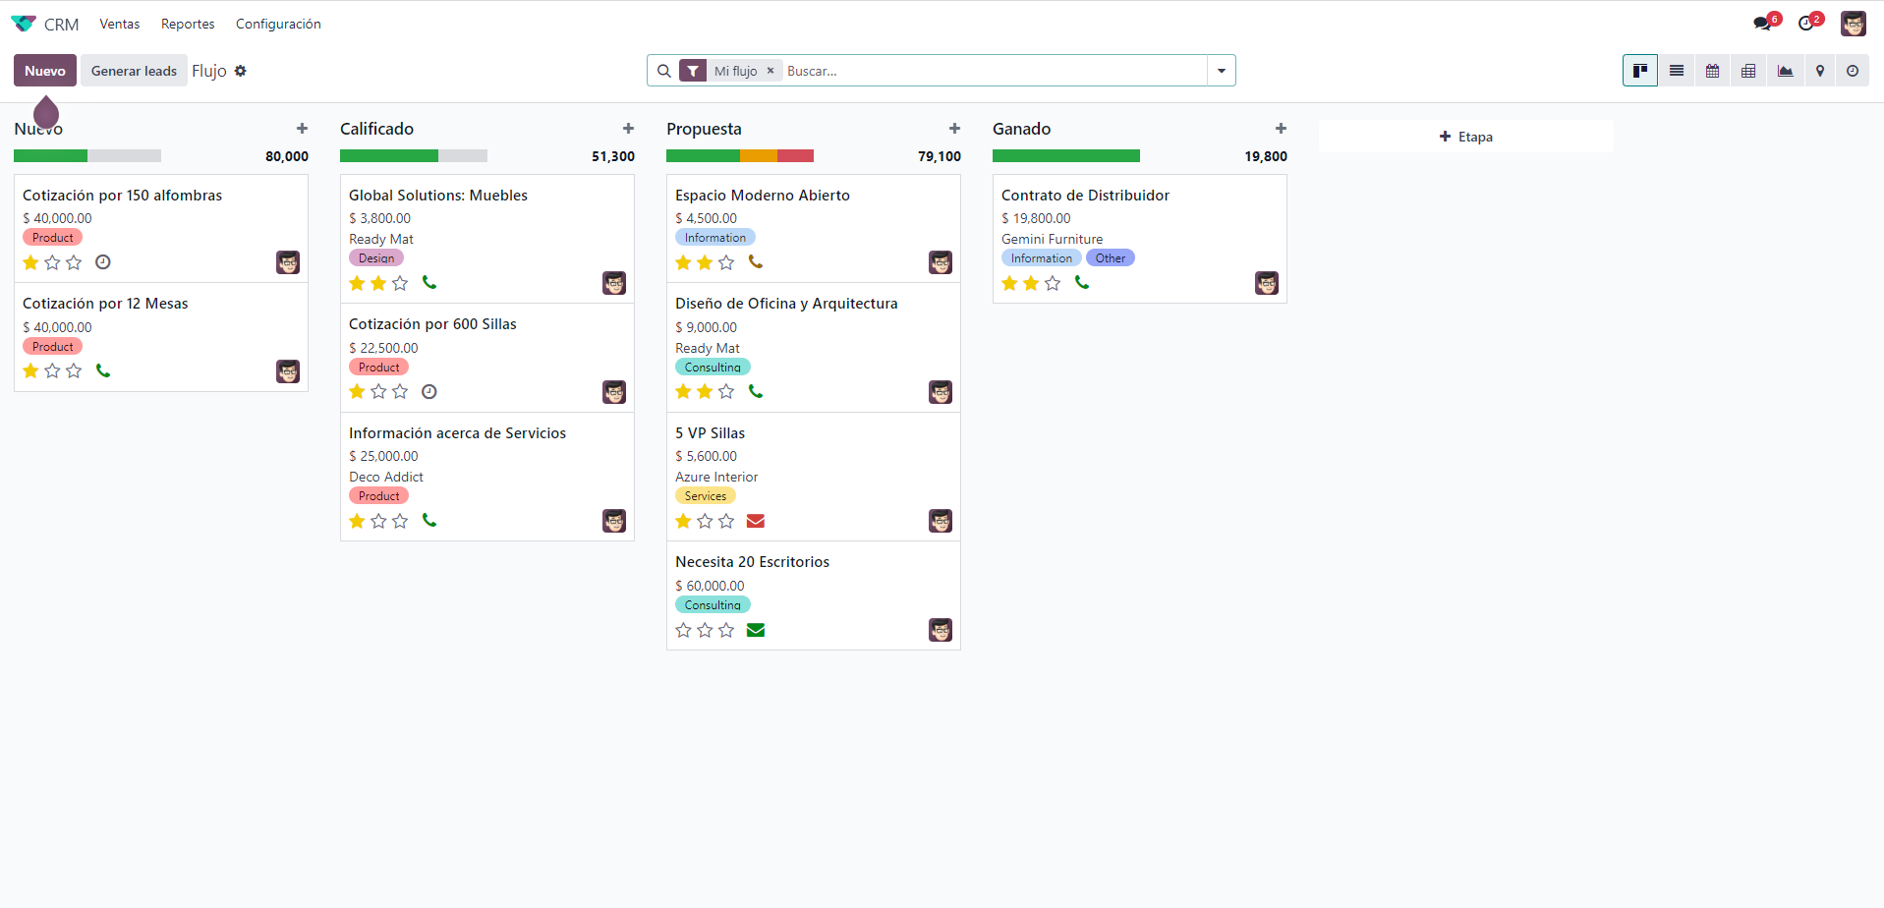Switch to the pivot table view
Viewport: 1884px width, 908px height.
[1748, 71]
